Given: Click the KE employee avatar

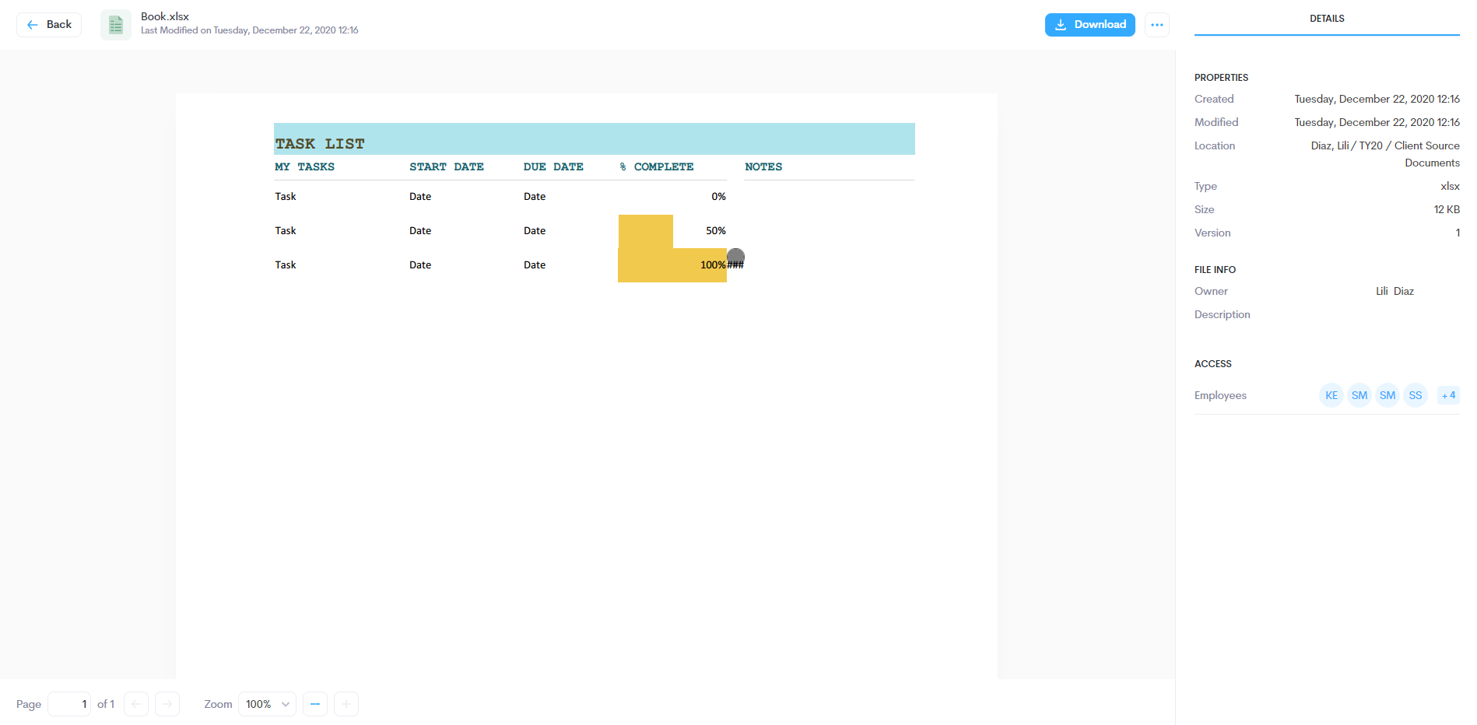Looking at the screenshot, I should pos(1331,395).
